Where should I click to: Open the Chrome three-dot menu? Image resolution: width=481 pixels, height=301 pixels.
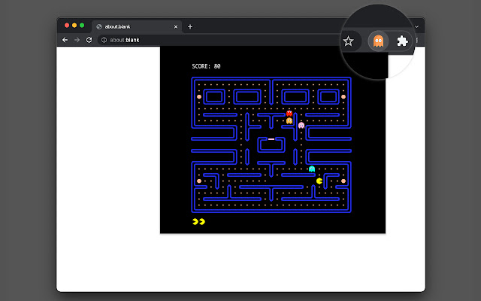point(417,40)
